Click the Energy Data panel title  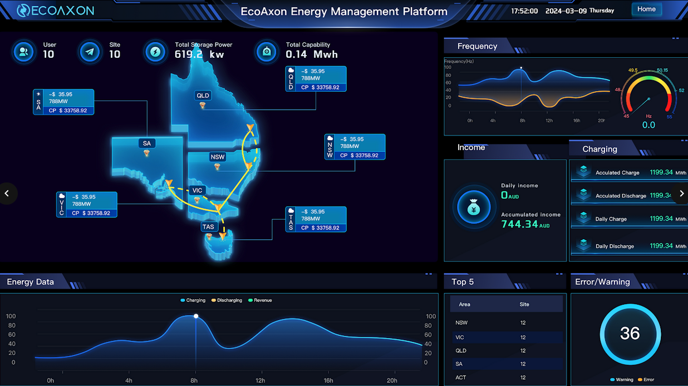coord(30,282)
